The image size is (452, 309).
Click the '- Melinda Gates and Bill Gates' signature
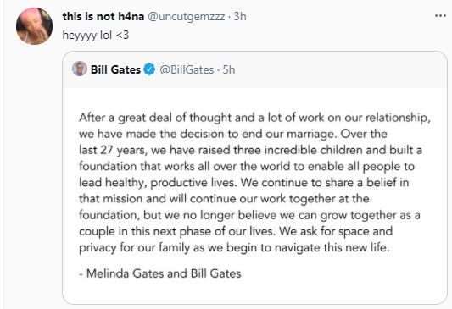click(x=160, y=273)
